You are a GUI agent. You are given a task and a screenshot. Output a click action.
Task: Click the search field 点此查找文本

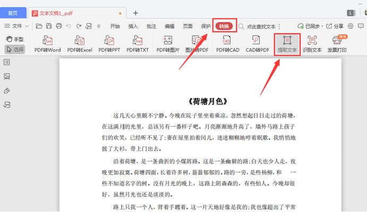[261, 26]
